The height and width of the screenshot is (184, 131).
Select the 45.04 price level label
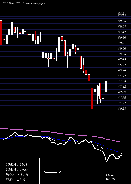pyautogui.click(x=122, y=76)
